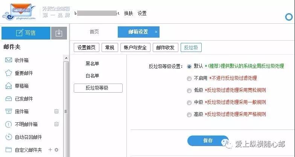Viewport: 295px width, 157px height.
Task: Click the 写信 compose button
Action: click(x=26, y=33)
